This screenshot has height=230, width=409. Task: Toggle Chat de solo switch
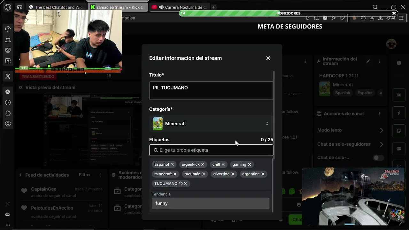point(378,158)
